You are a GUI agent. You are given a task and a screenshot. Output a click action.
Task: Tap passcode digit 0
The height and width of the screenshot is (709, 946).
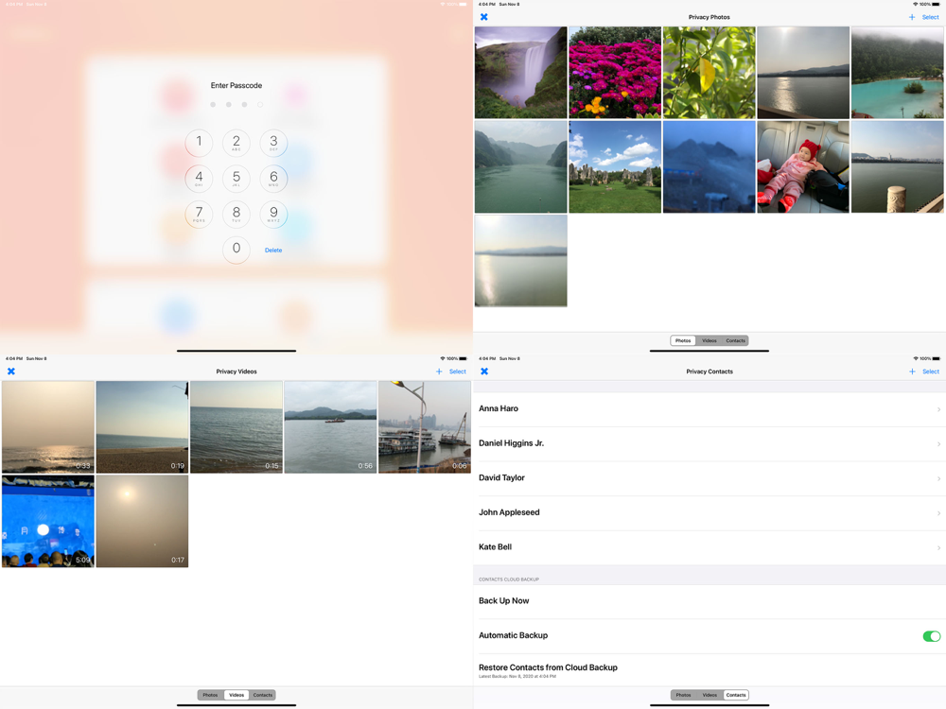pyautogui.click(x=236, y=249)
